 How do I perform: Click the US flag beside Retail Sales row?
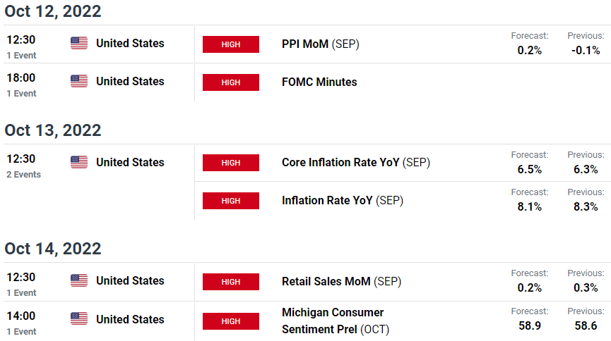79,280
